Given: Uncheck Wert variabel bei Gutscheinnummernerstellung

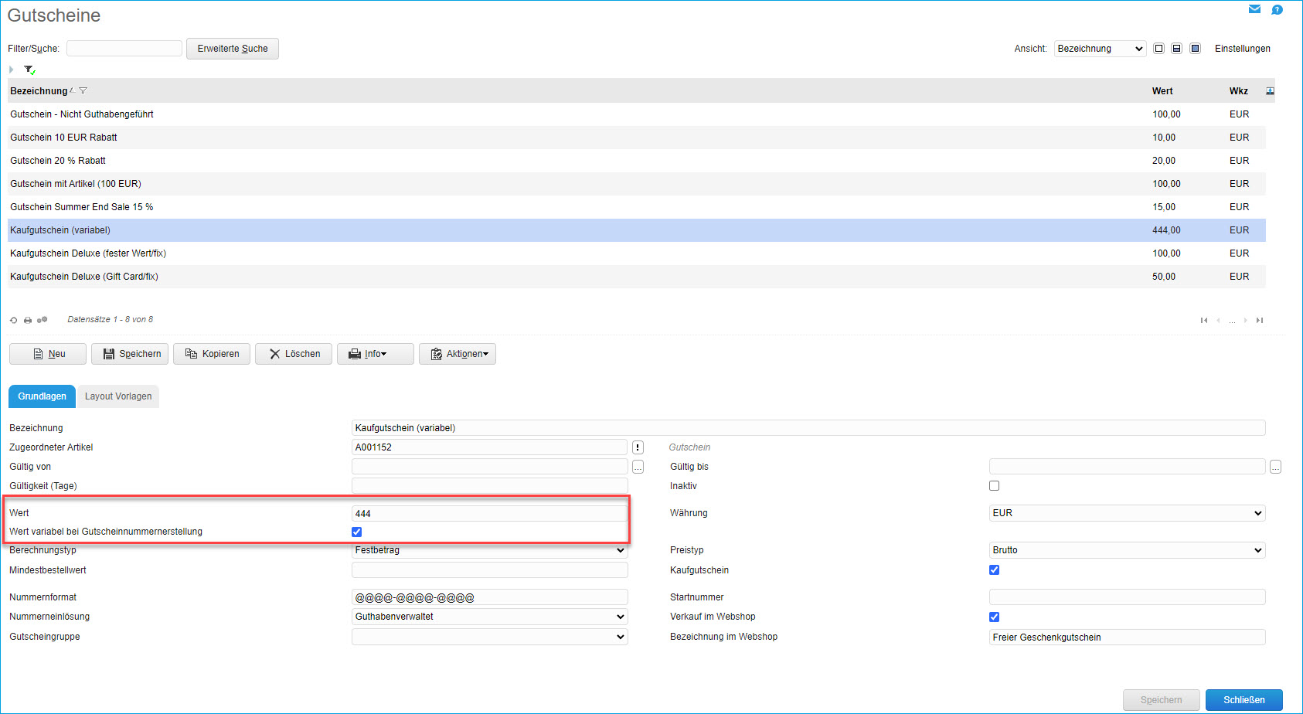Looking at the screenshot, I should point(356,532).
